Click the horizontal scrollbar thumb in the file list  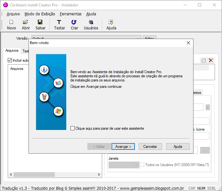pos(34,174)
